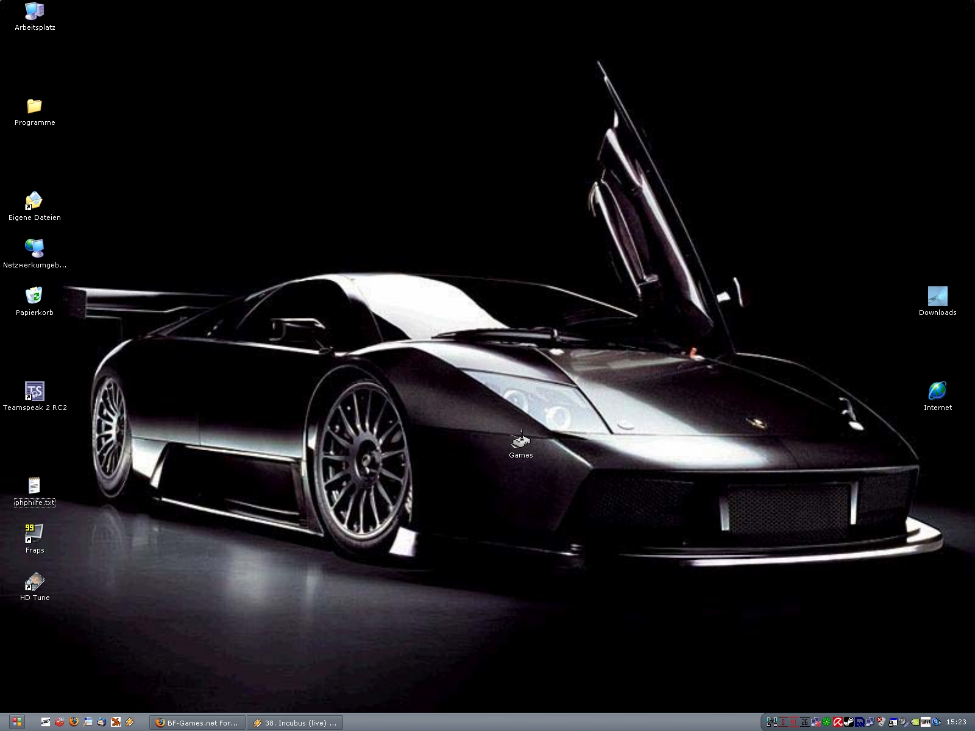
Task: Open the Programme folder icon
Action: tap(35, 112)
